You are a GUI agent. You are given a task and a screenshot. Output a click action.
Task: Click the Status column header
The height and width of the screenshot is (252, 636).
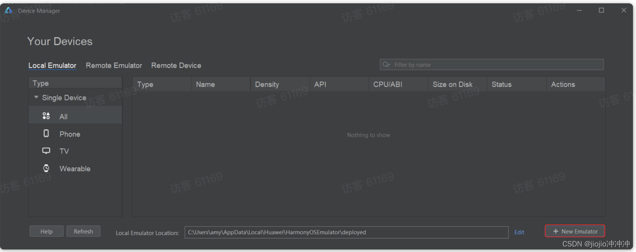click(517, 84)
